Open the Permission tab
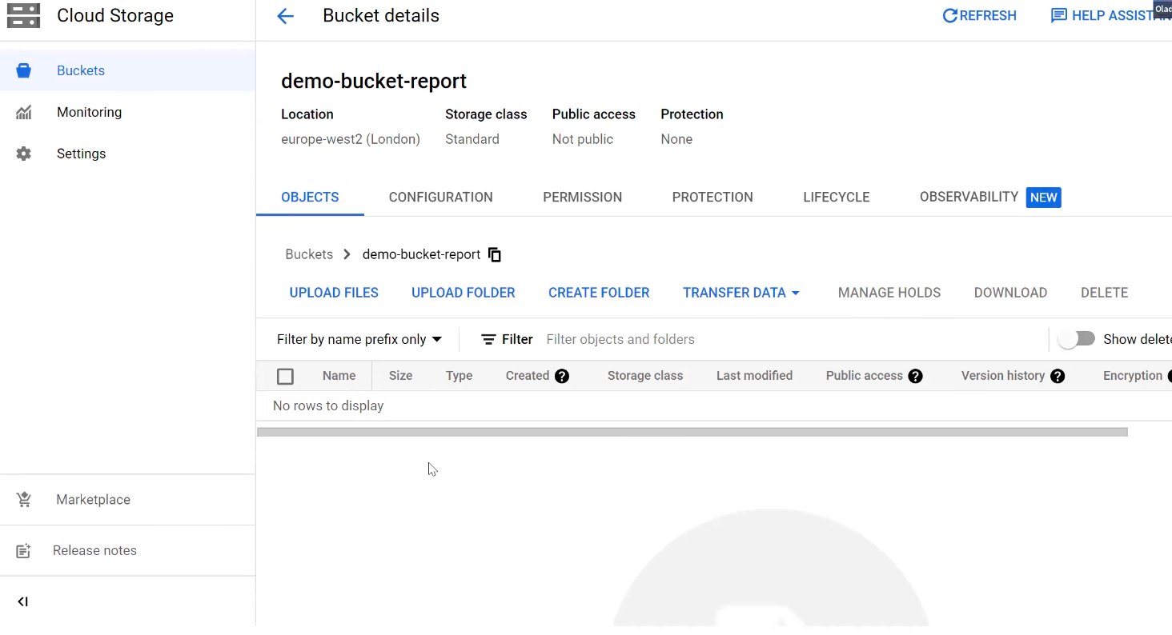 (x=582, y=197)
